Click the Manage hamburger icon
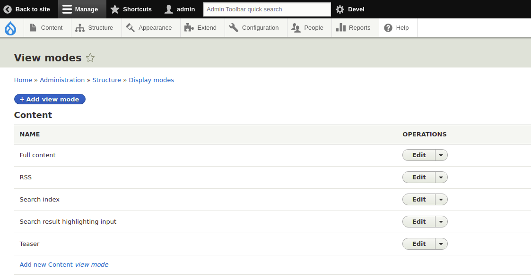 (x=67, y=9)
